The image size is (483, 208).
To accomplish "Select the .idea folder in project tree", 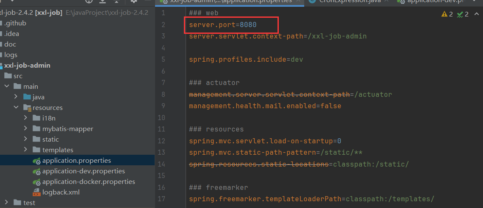I will coord(12,33).
